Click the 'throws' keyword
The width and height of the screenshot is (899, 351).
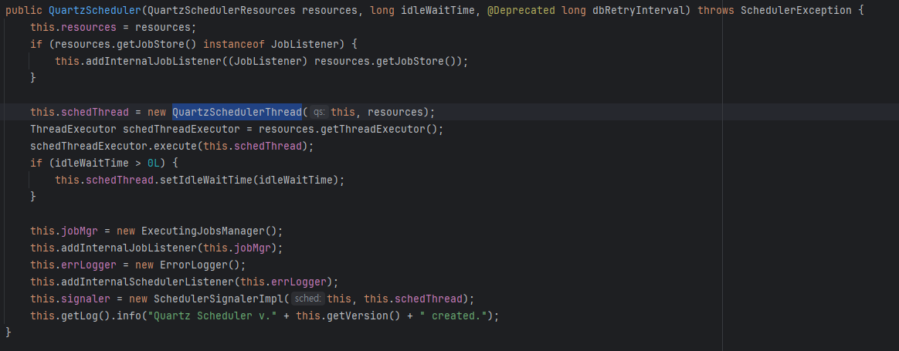pyautogui.click(x=715, y=10)
